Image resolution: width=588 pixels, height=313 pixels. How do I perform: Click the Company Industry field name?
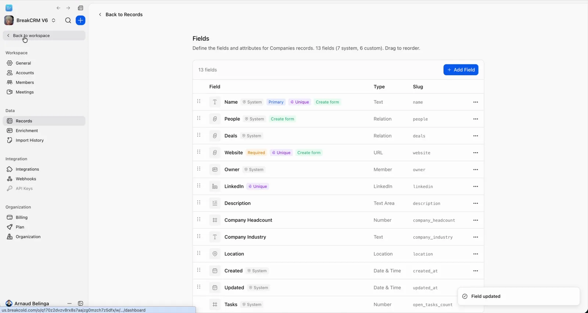(x=245, y=237)
